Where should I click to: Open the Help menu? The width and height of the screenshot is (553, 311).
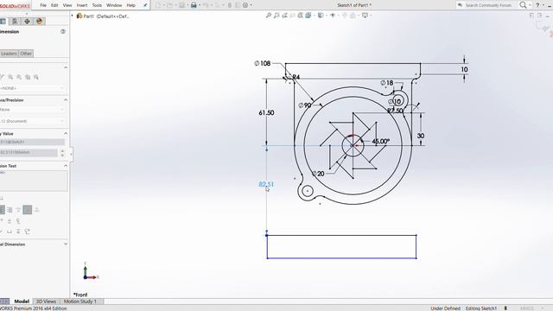coord(130,5)
